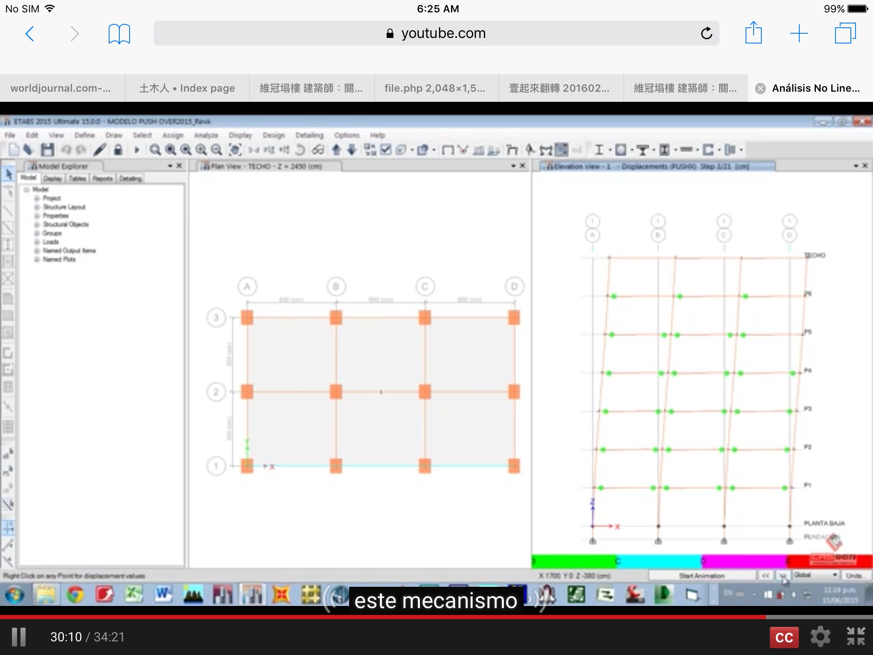Open YouTube player settings gear
The width and height of the screenshot is (873, 655).
click(820, 637)
